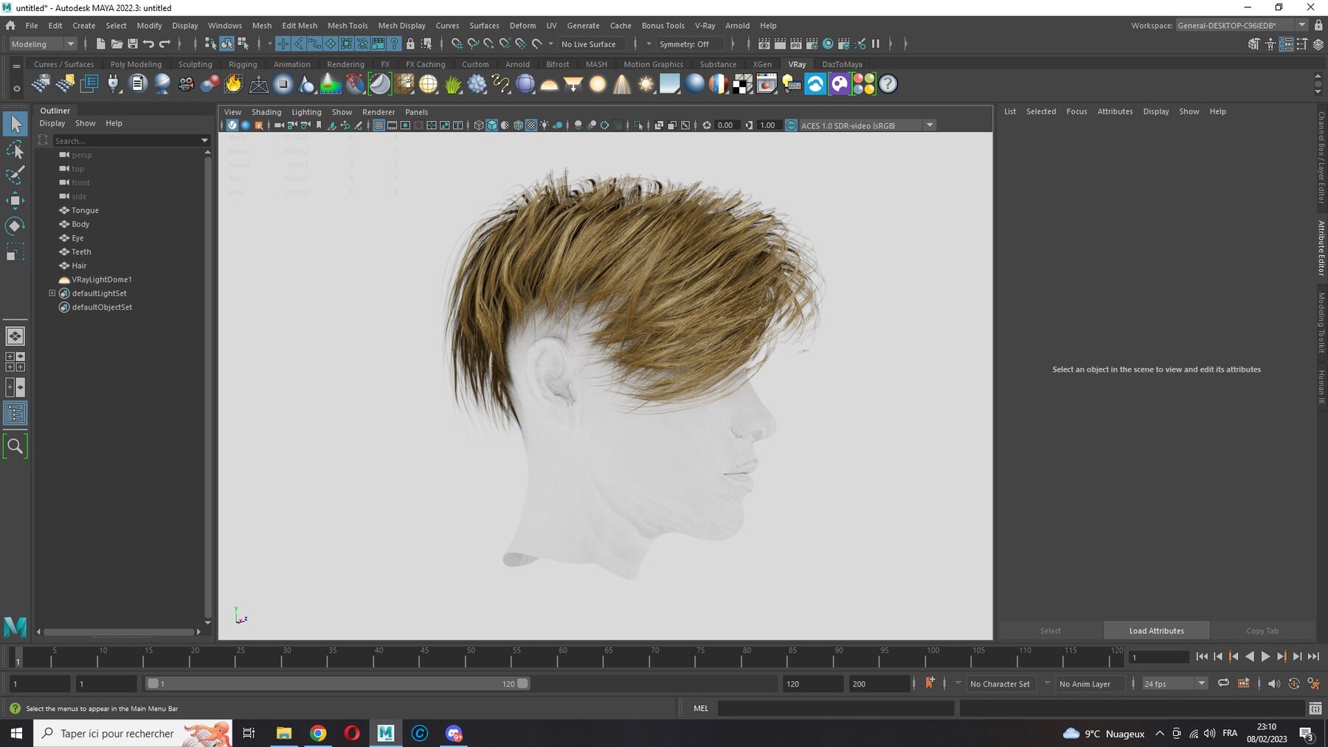Expand the defaultLightSet node in Outliner
This screenshot has height=747, width=1328.
pos(52,293)
